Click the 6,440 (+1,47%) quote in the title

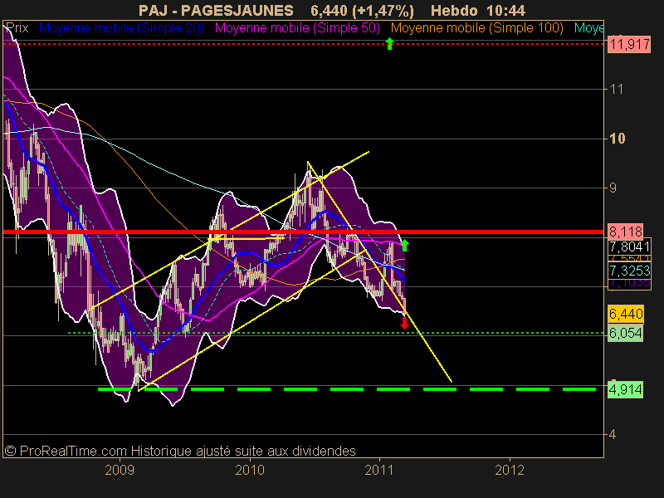(x=362, y=11)
